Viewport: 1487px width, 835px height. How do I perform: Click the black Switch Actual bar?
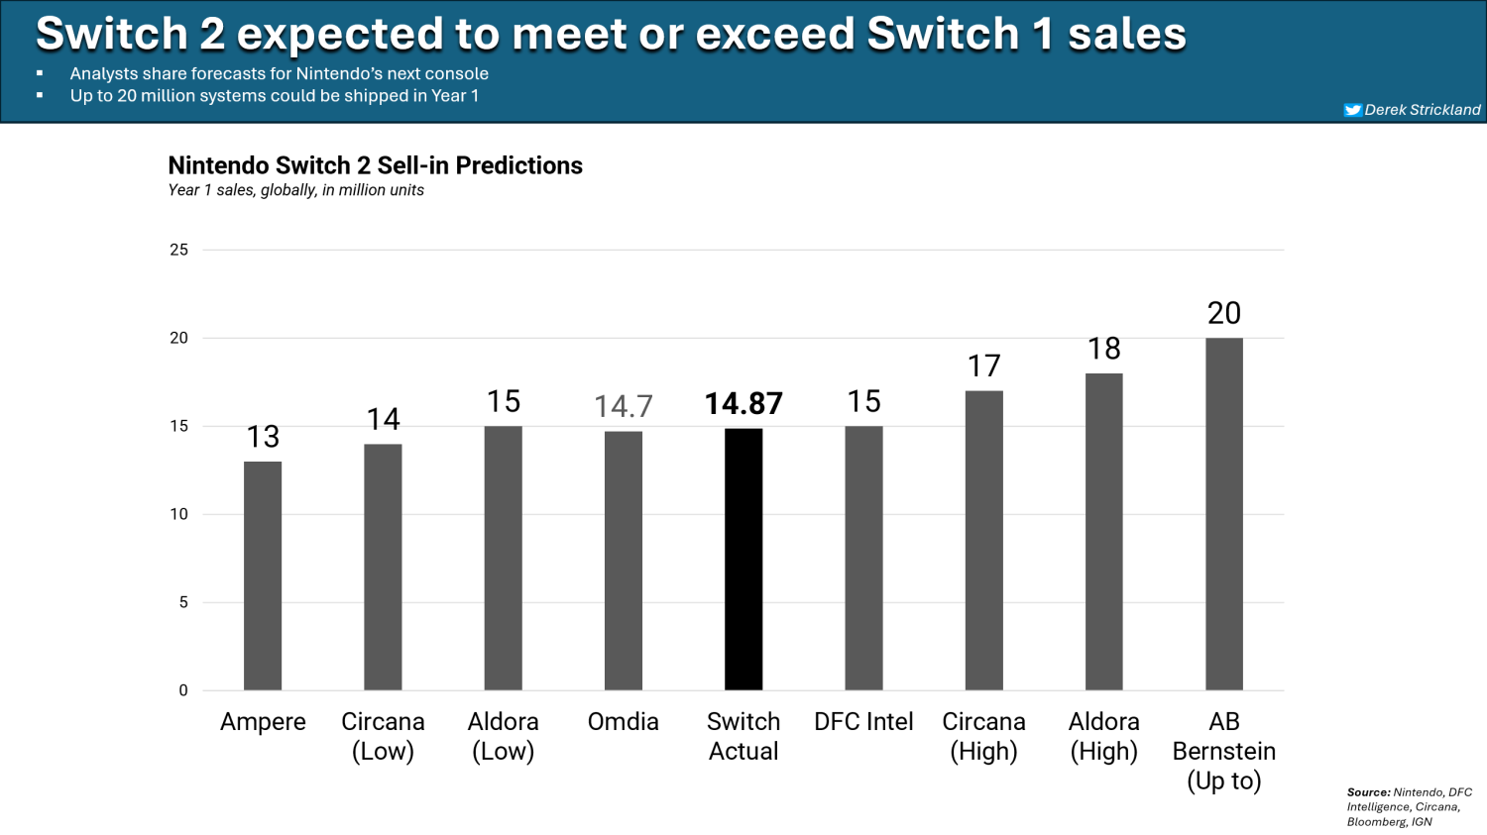[743, 560]
